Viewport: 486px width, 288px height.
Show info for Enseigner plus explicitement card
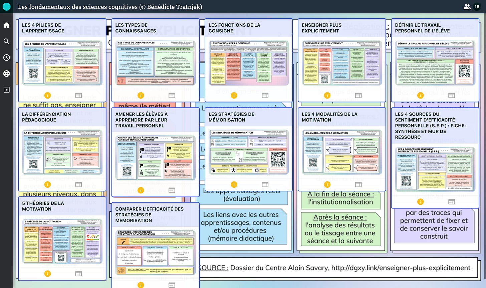tap(327, 95)
